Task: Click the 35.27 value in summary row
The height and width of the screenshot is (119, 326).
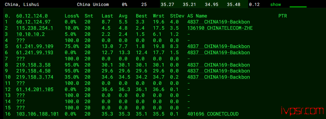Action: click(168, 4)
